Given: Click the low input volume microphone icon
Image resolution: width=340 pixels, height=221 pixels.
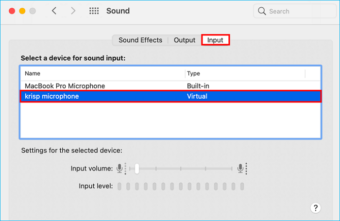Looking at the screenshot, I should [x=120, y=169].
